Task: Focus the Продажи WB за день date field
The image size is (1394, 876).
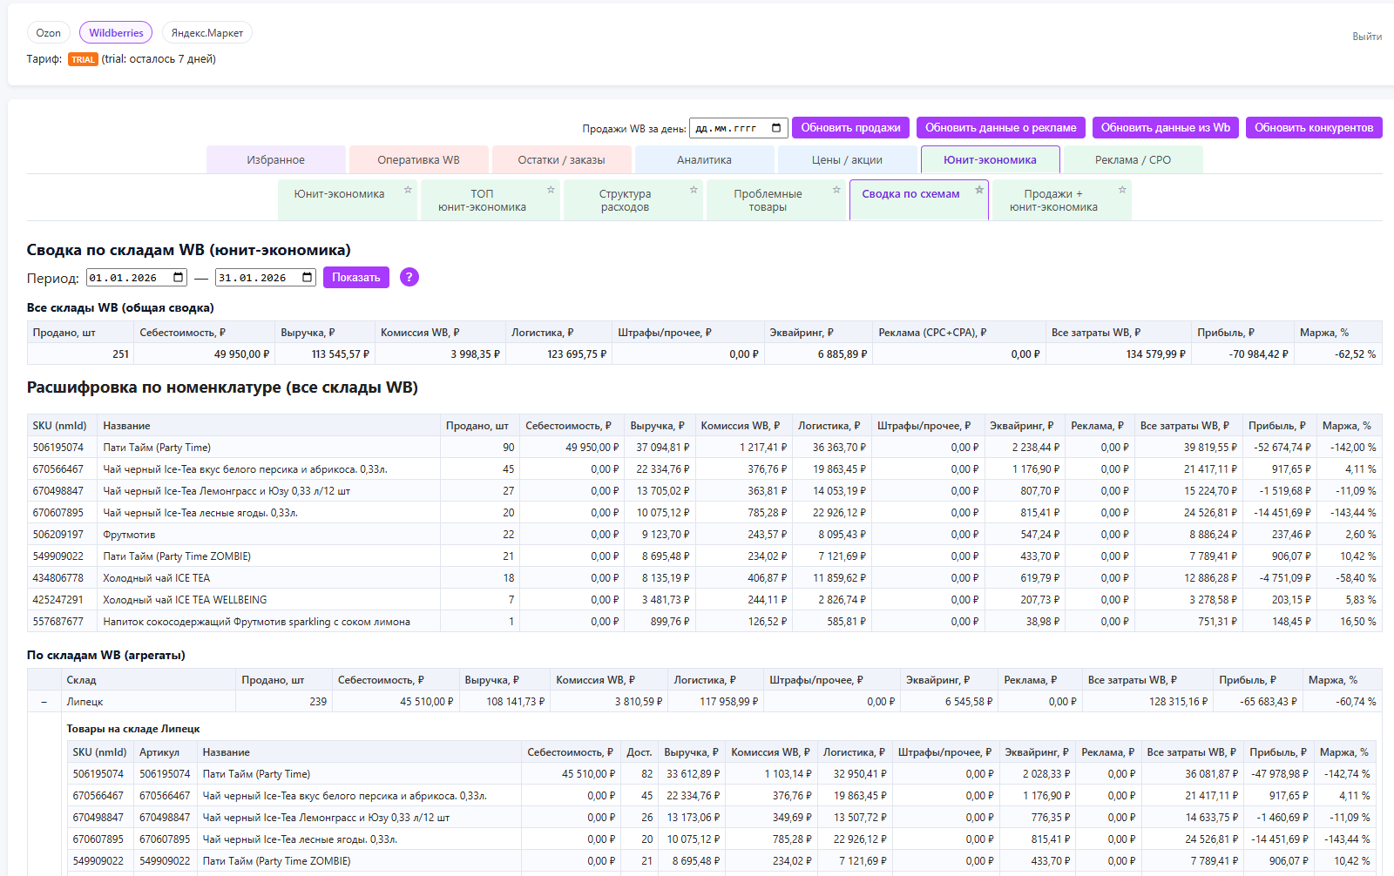Action: click(x=739, y=128)
